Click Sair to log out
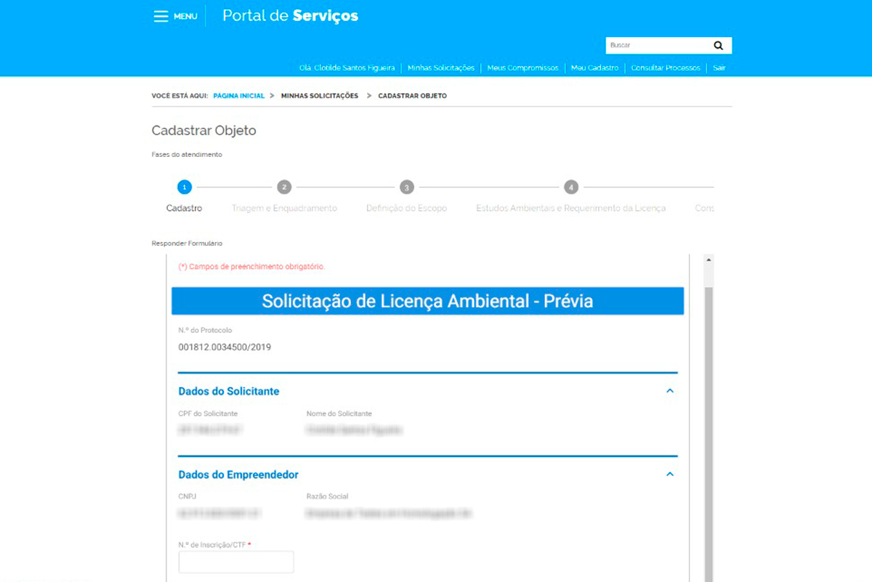This screenshot has width=872, height=582. point(719,68)
